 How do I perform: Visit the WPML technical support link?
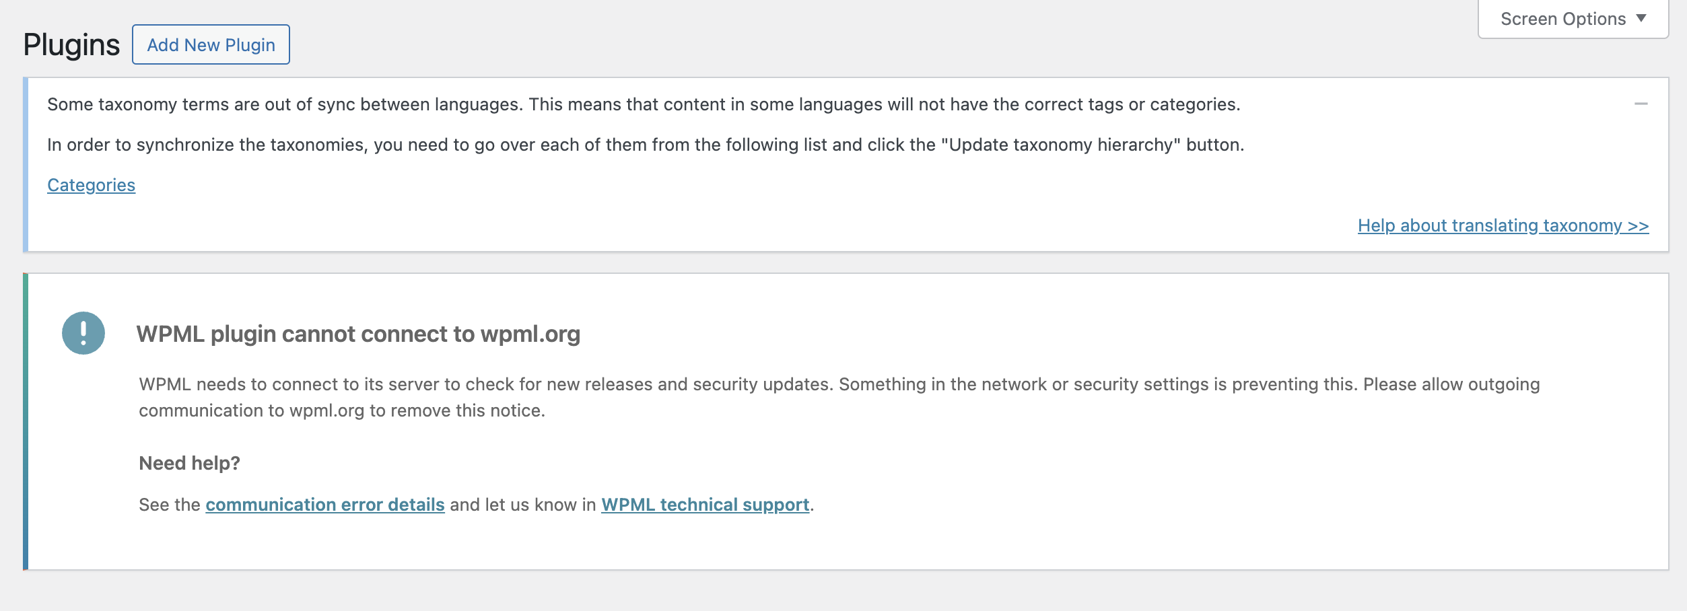pos(705,505)
